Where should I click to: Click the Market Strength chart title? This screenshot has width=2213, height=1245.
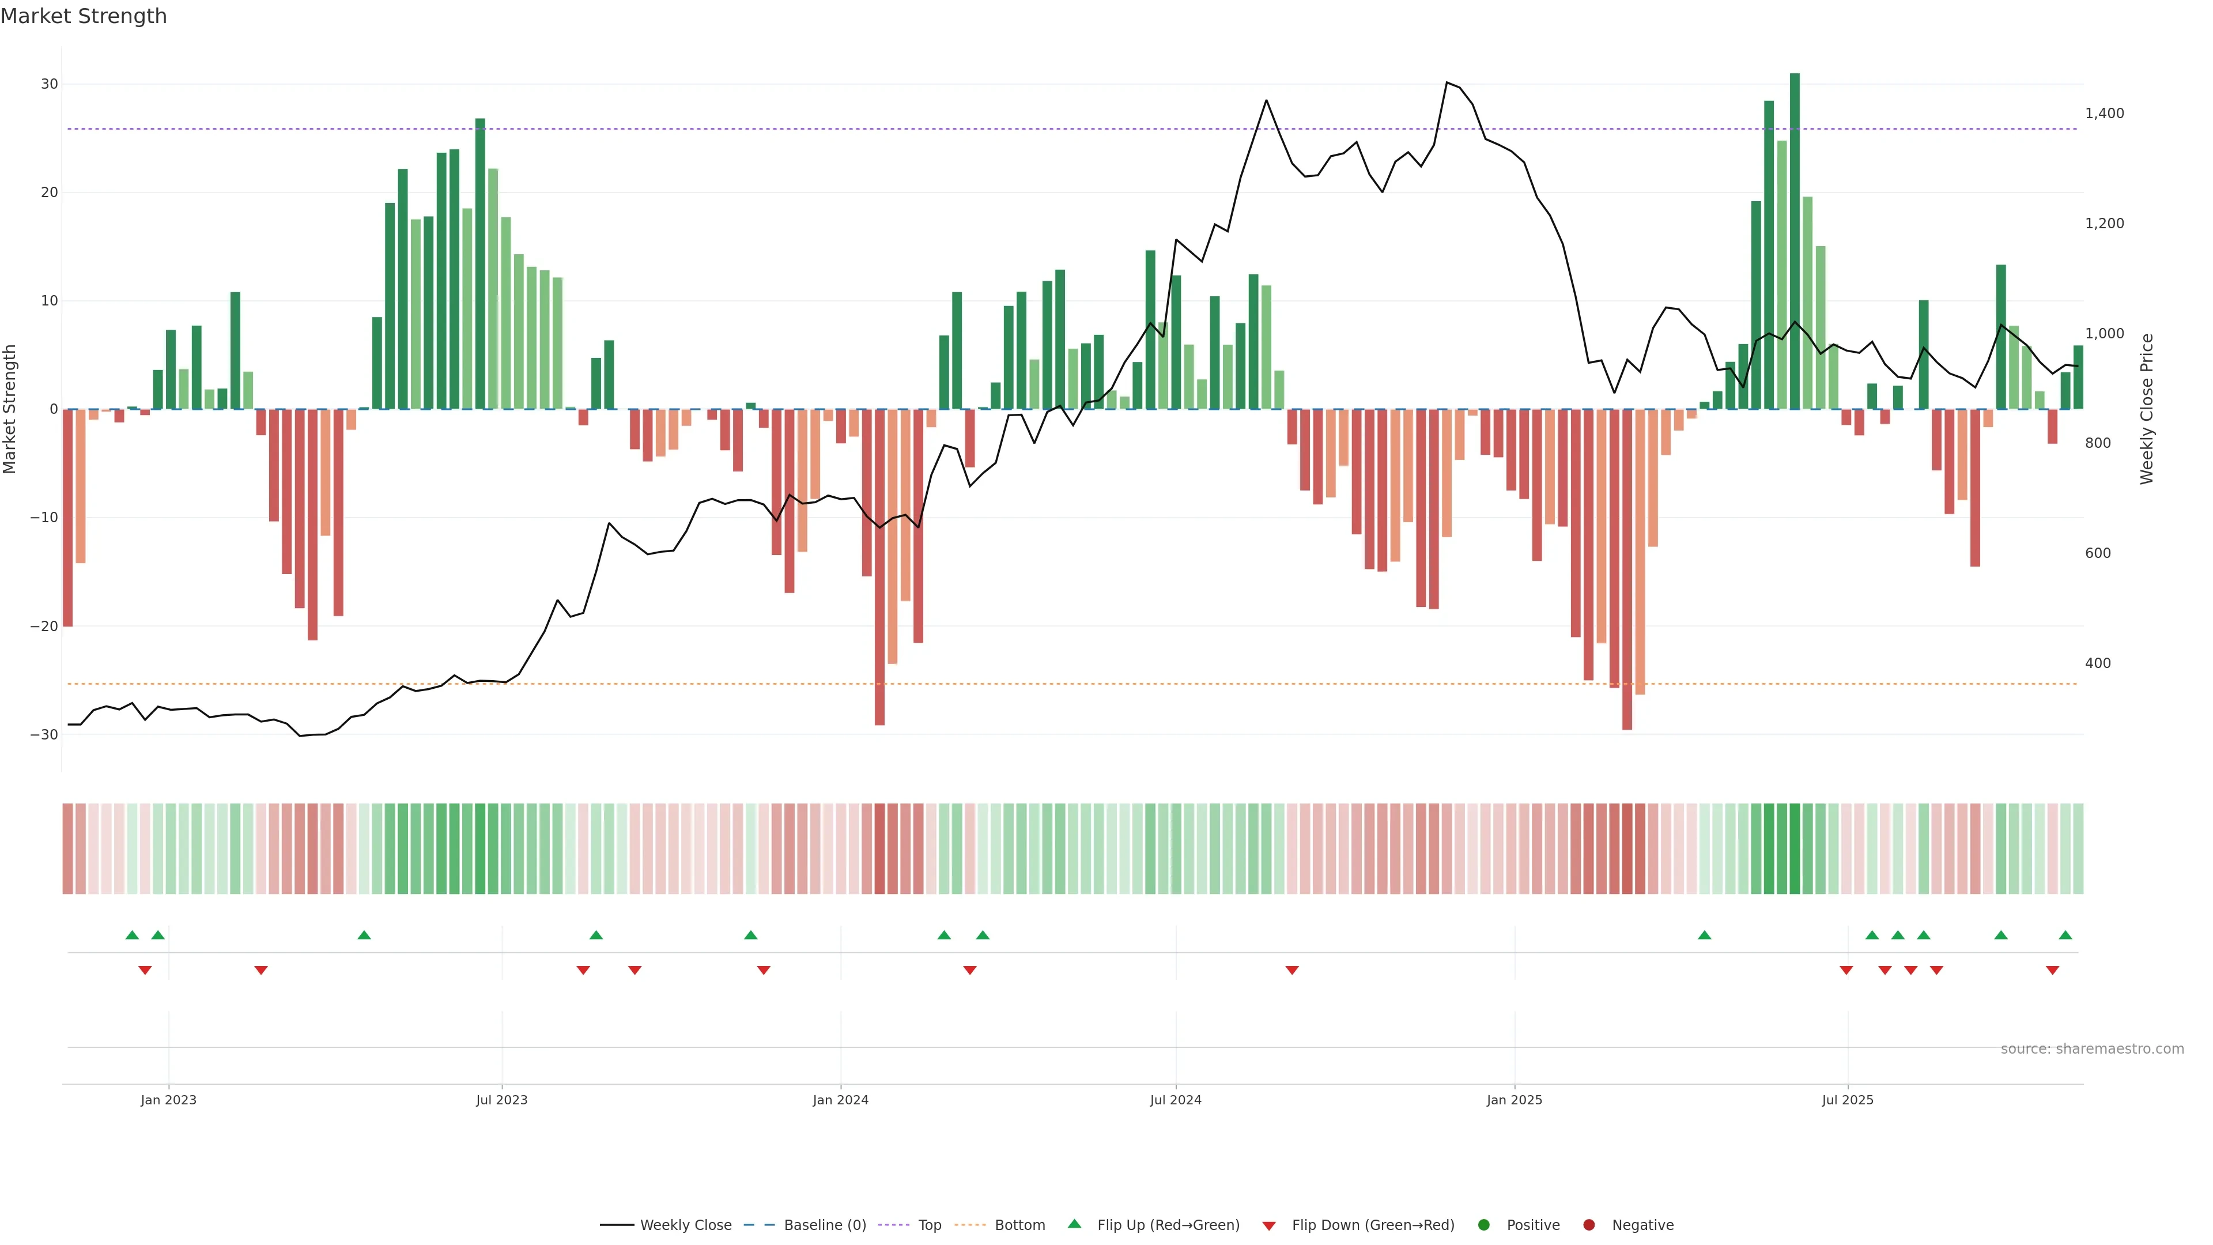(x=84, y=16)
